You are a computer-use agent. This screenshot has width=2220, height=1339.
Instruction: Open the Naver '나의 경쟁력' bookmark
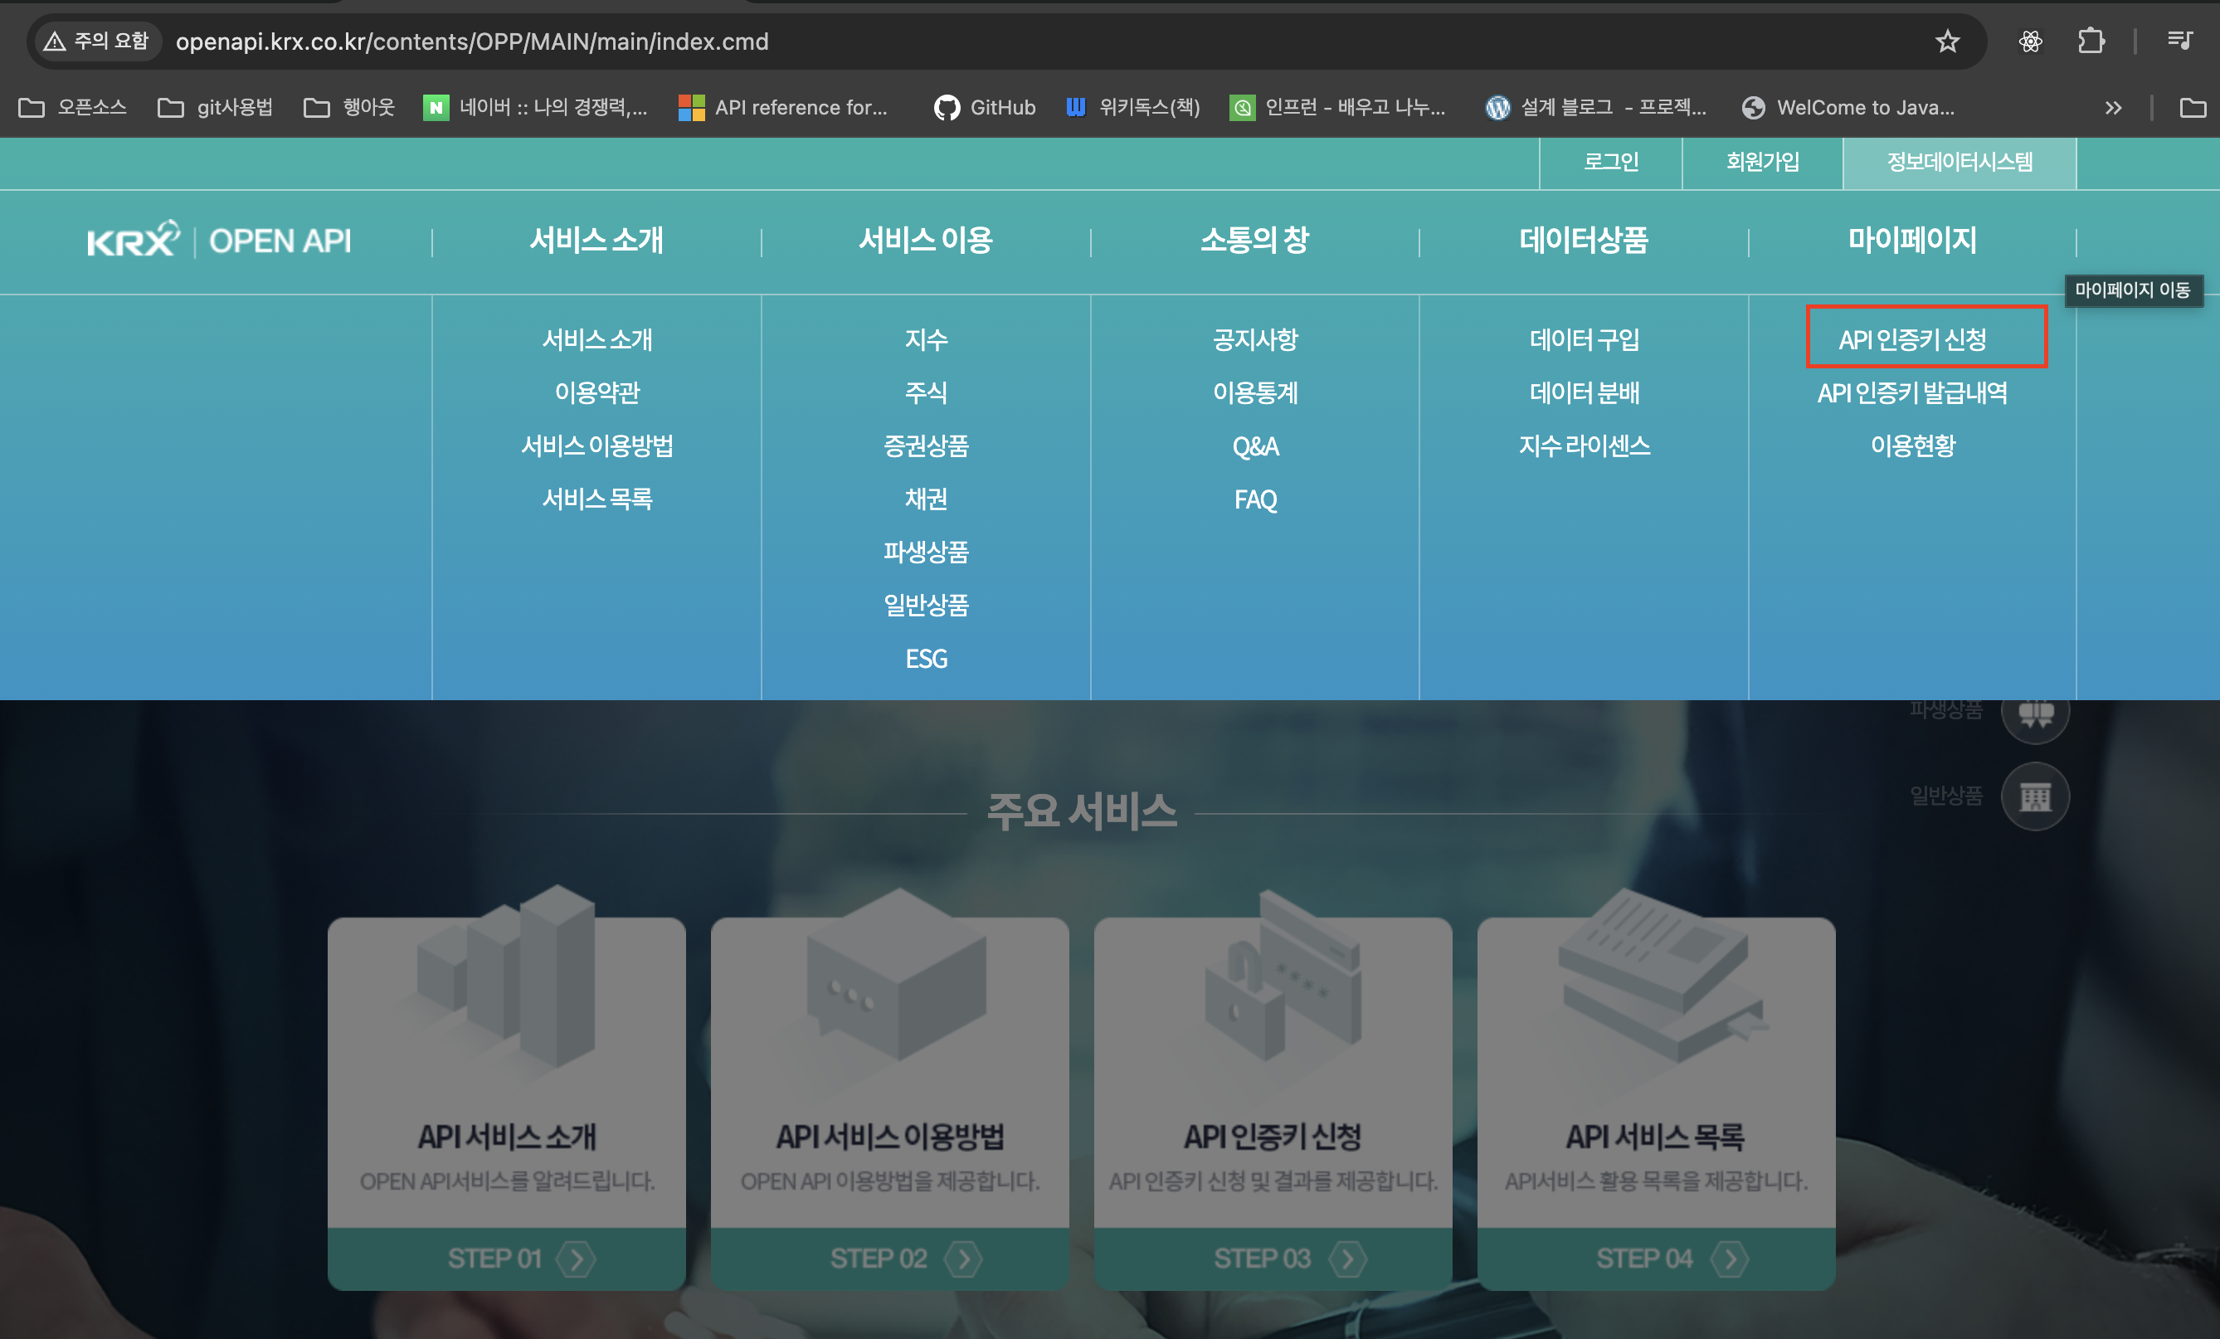tap(535, 107)
